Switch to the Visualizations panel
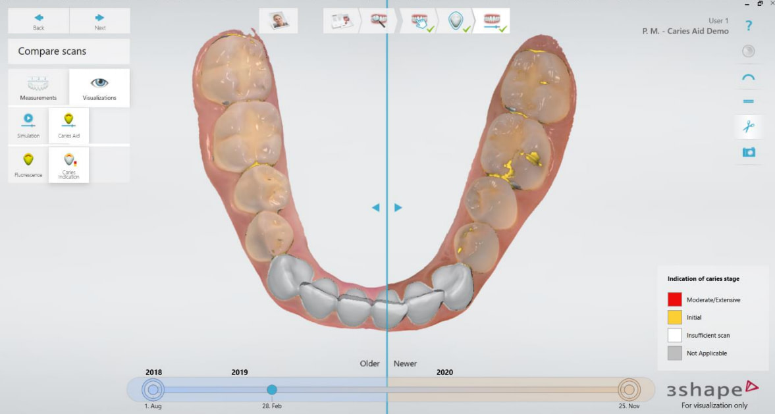 (x=99, y=88)
